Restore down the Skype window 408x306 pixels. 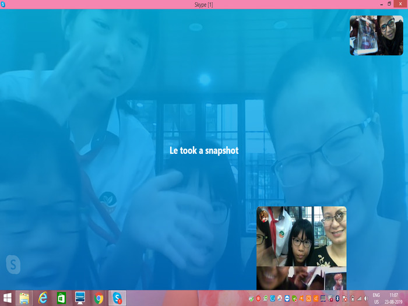point(389,4)
